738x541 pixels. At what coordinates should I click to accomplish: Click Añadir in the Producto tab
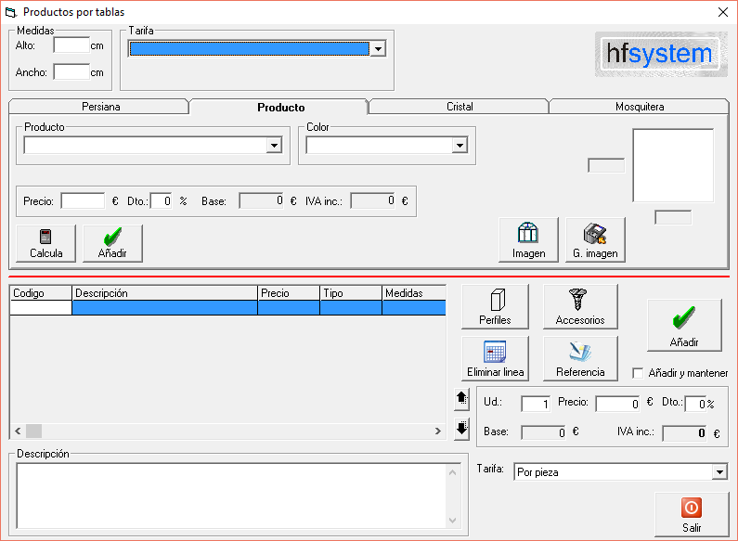click(x=112, y=243)
